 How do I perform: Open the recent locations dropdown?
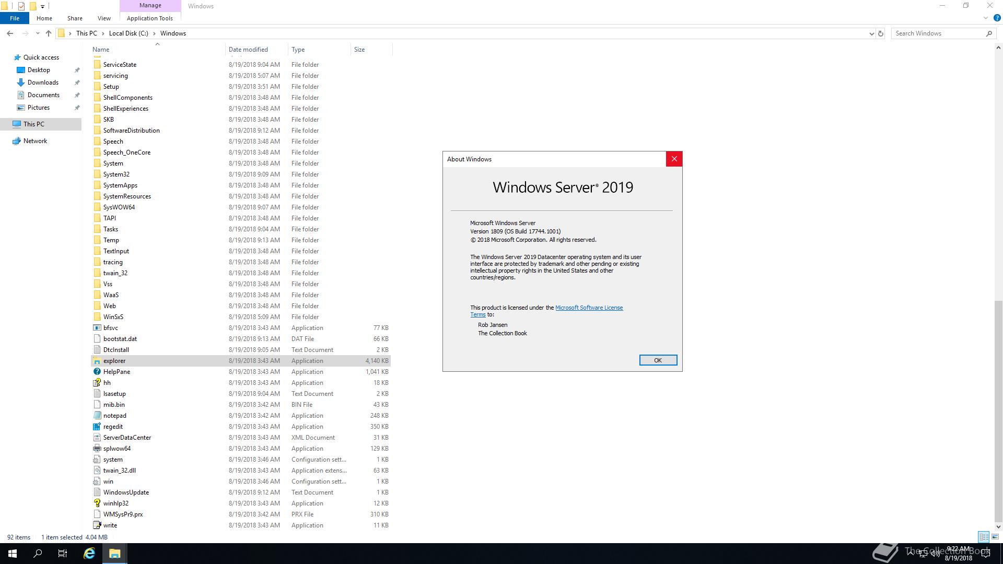tap(38, 33)
